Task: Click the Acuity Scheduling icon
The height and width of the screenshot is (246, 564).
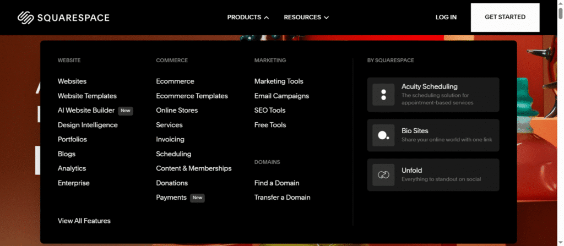Action: click(x=383, y=95)
